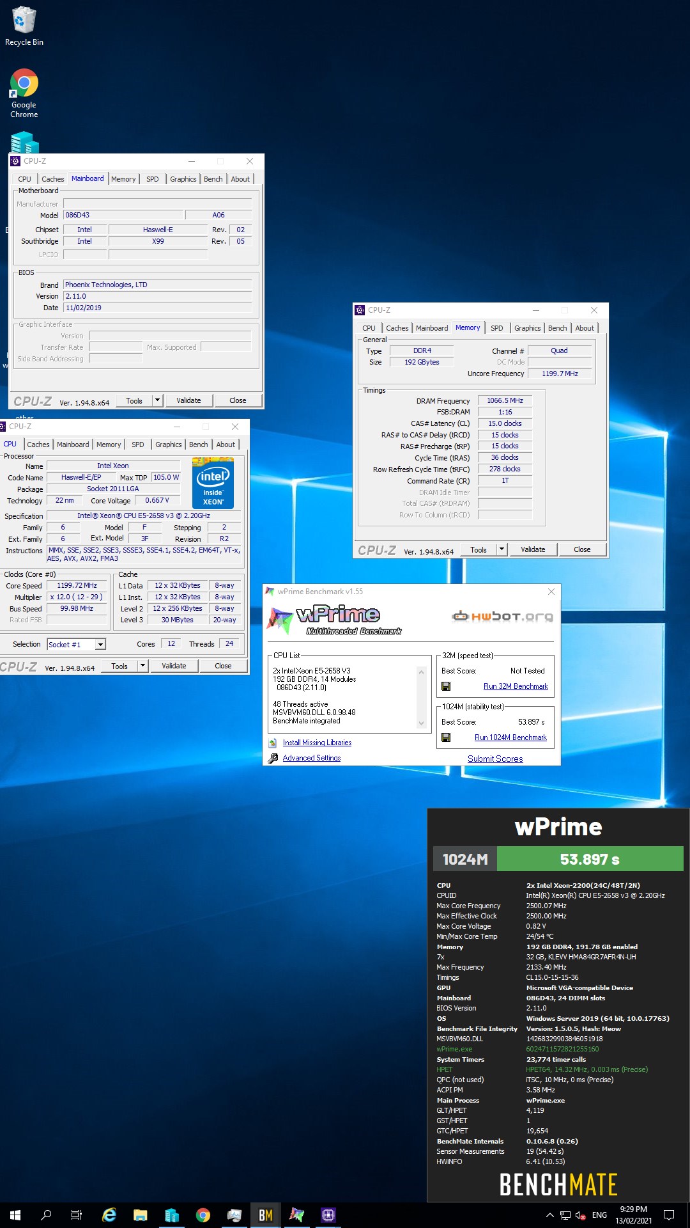Screen dimensions: 690x1228
Task: Click Submit Scores link
Action: (495, 759)
